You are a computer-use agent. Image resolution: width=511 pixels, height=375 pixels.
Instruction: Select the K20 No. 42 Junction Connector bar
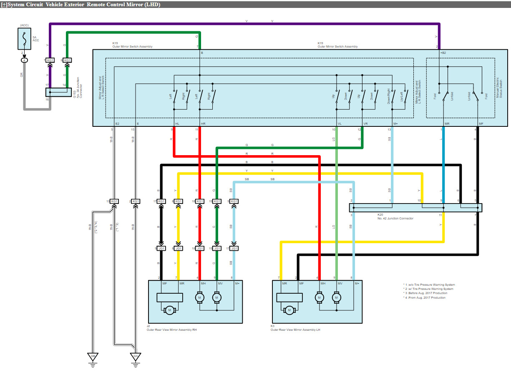[x=415, y=207]
